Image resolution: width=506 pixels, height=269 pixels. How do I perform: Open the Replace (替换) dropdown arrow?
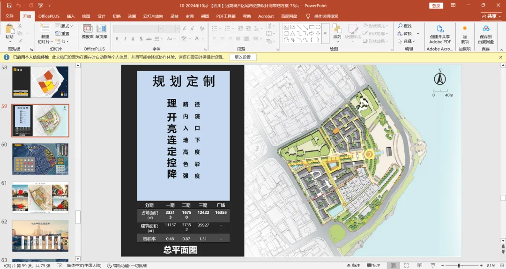tap(418, 34)
